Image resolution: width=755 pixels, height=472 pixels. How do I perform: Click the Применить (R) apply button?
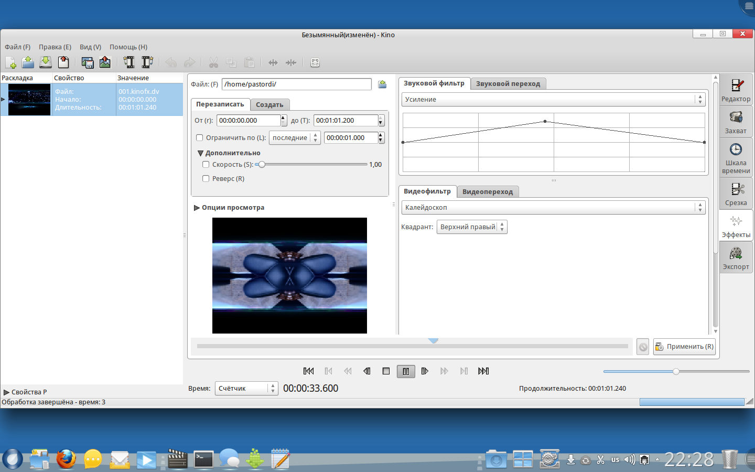click(684, 347)
